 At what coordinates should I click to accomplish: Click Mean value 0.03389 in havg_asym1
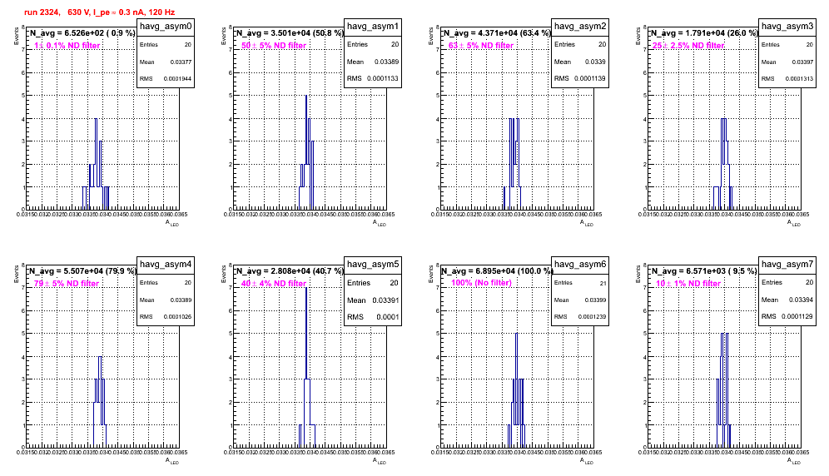386,62
